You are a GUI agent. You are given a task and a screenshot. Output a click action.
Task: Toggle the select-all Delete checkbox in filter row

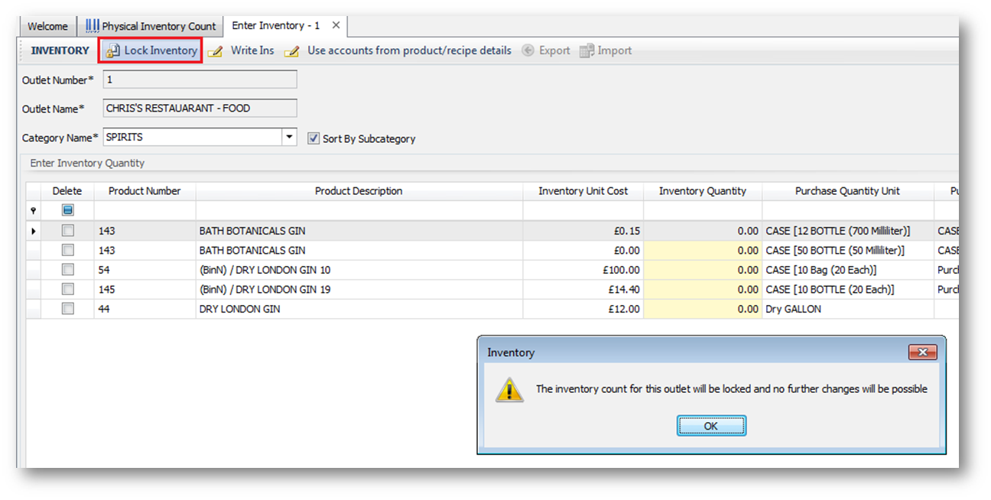(x=68, y=210)
